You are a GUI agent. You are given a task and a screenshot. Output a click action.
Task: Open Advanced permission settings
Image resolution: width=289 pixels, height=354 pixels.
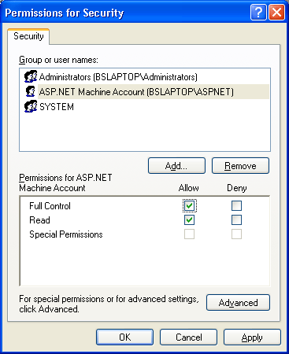tap(238, 303)
